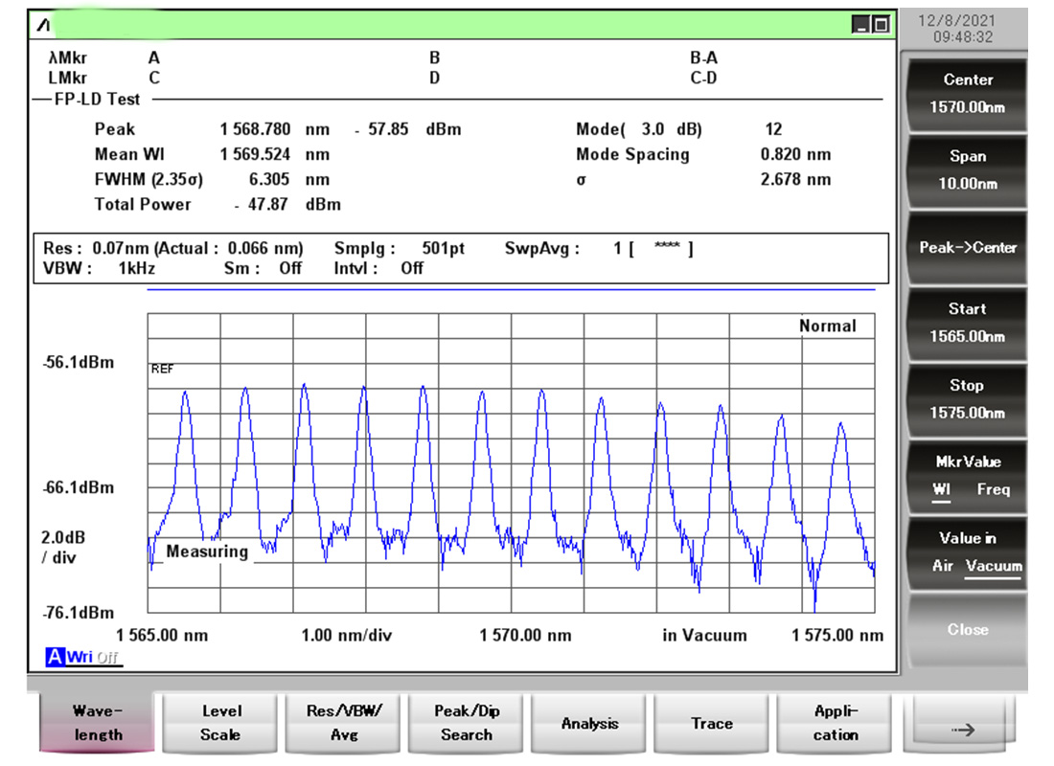Click the next page arrow softkey
The height and width of the screenshot is (766, 1054).
(963, 729)
